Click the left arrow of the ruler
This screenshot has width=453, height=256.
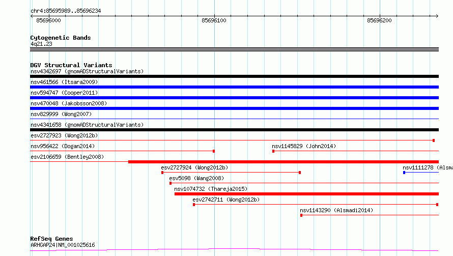click(x=32, y=16)
